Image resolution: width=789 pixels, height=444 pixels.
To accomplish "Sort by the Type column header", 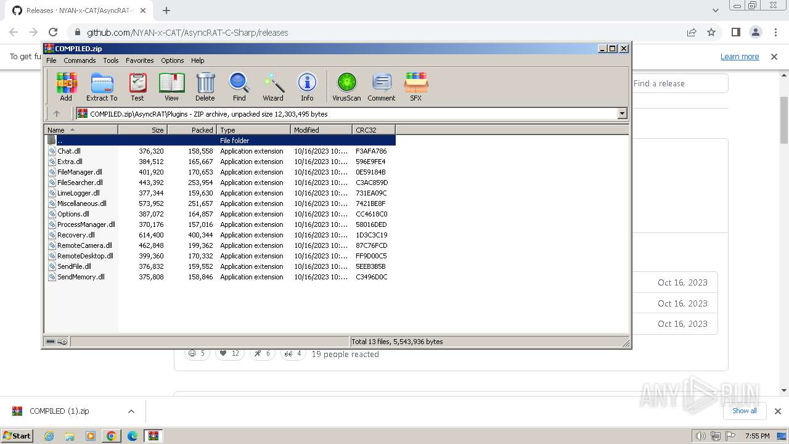I will [253, 129].
